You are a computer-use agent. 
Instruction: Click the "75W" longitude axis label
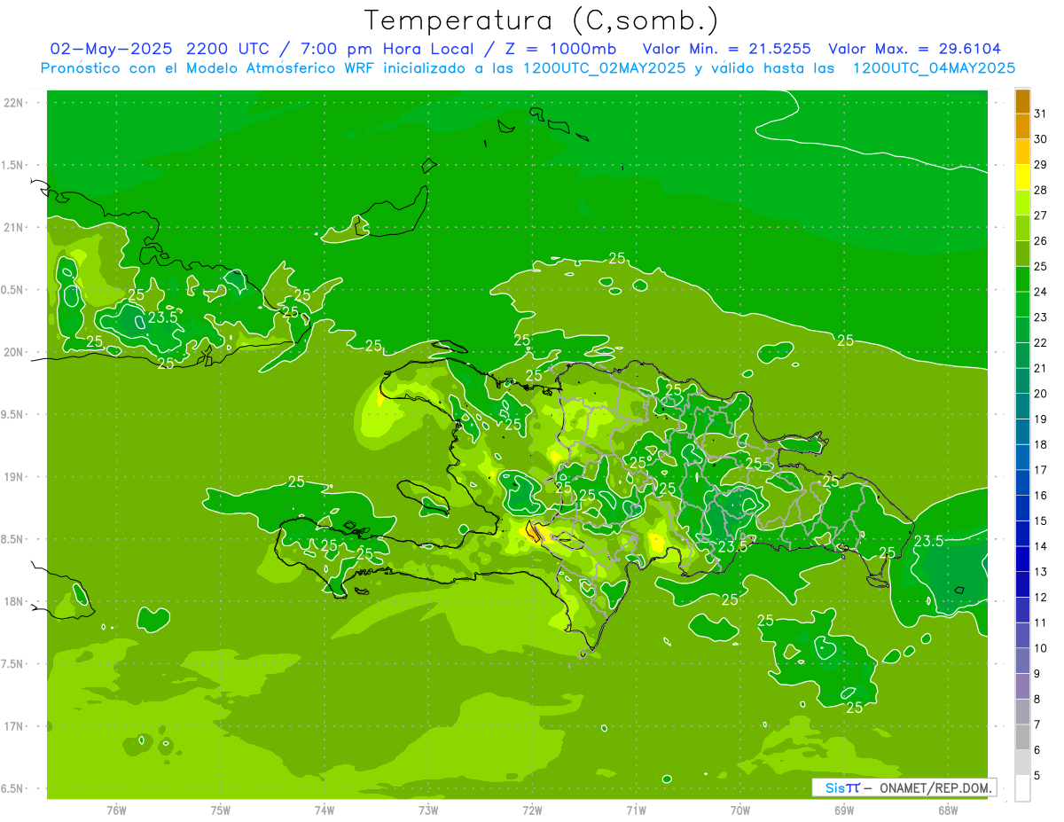point(221,810)
